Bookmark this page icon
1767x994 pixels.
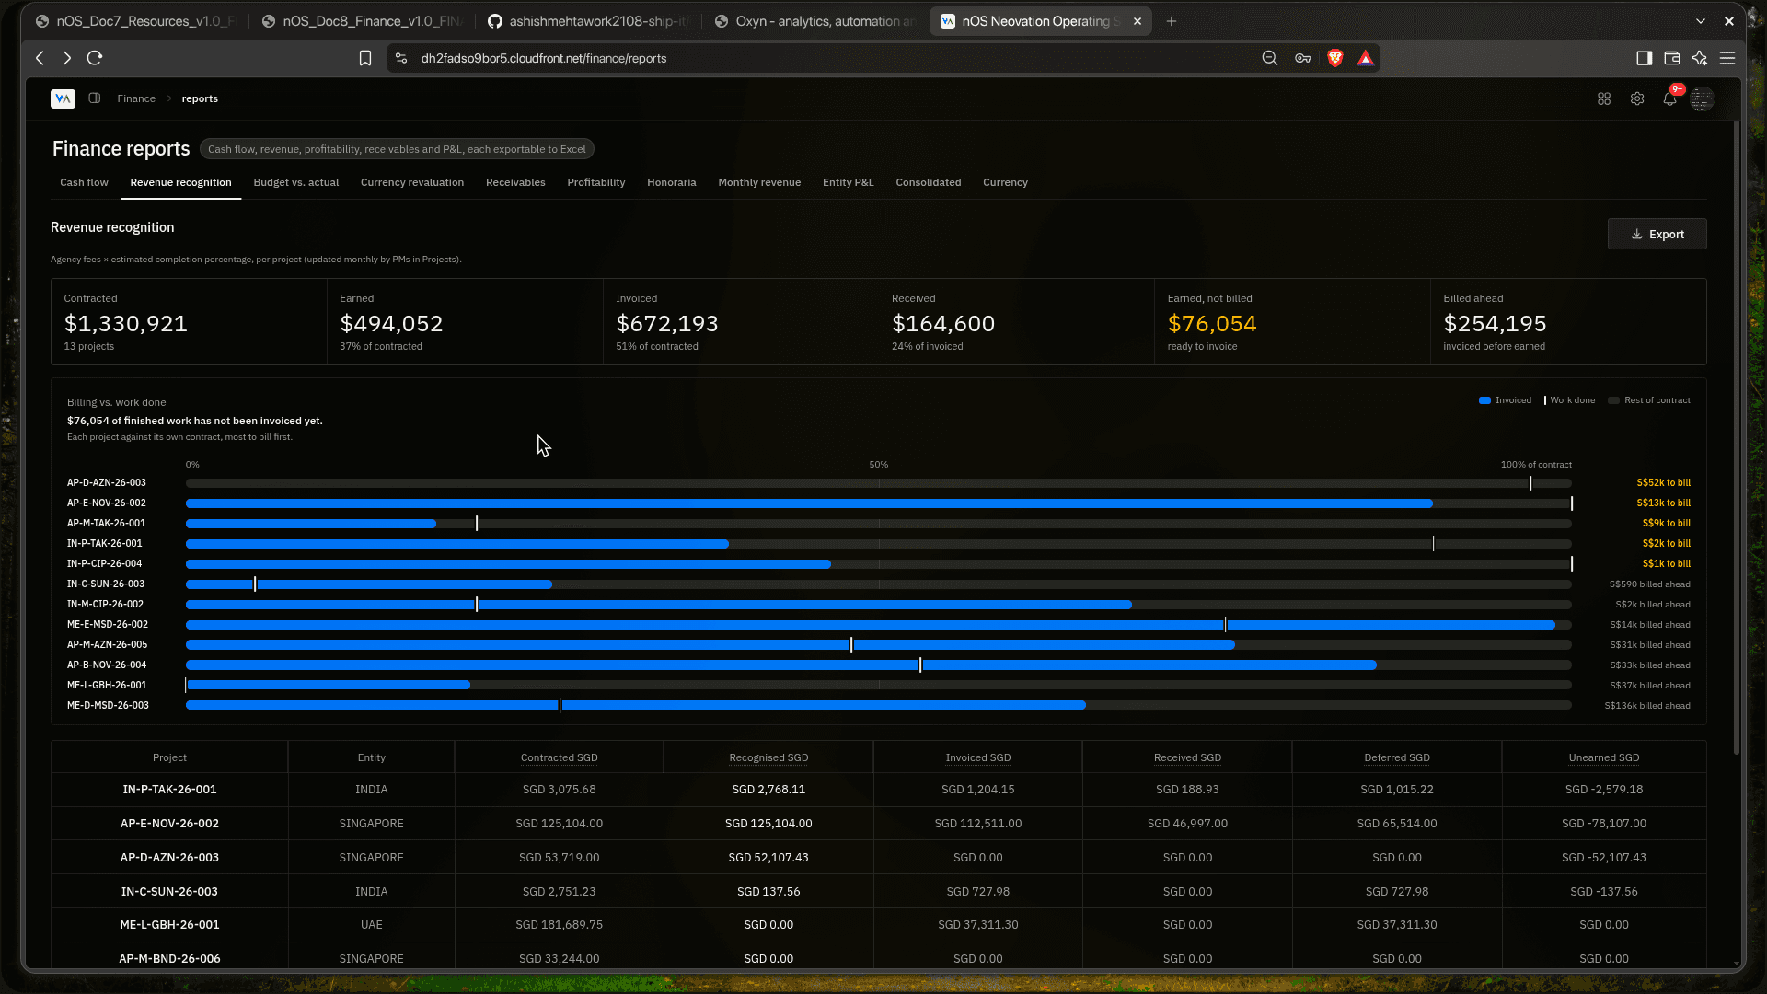coord(365,58)
